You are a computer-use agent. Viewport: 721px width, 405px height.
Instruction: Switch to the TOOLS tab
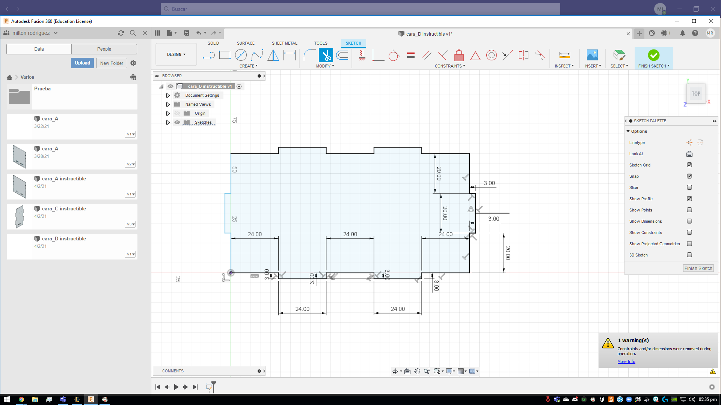coord(321,43)
